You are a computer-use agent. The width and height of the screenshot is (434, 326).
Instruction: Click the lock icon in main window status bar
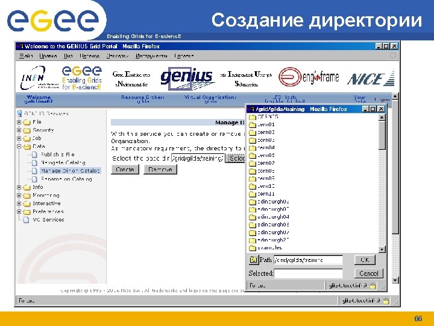(x=386, y=301)
